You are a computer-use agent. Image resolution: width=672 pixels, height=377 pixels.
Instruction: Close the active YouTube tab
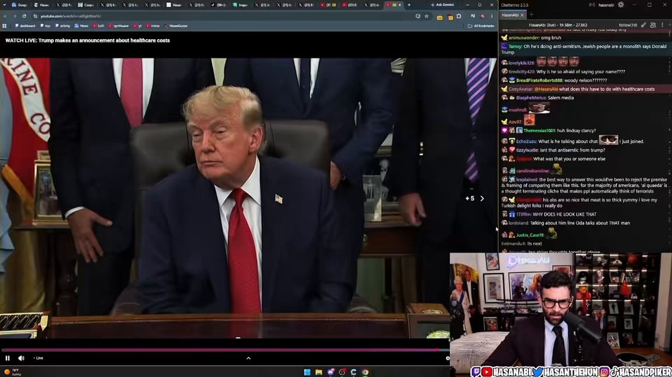pos(400,4)
